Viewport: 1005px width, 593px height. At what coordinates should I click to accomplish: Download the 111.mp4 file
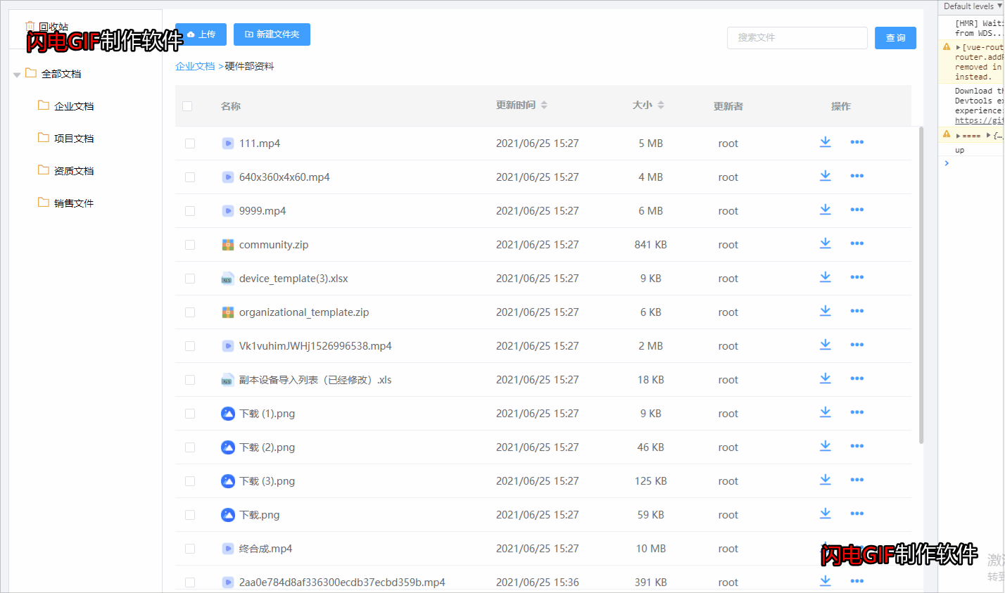[826, 142]
